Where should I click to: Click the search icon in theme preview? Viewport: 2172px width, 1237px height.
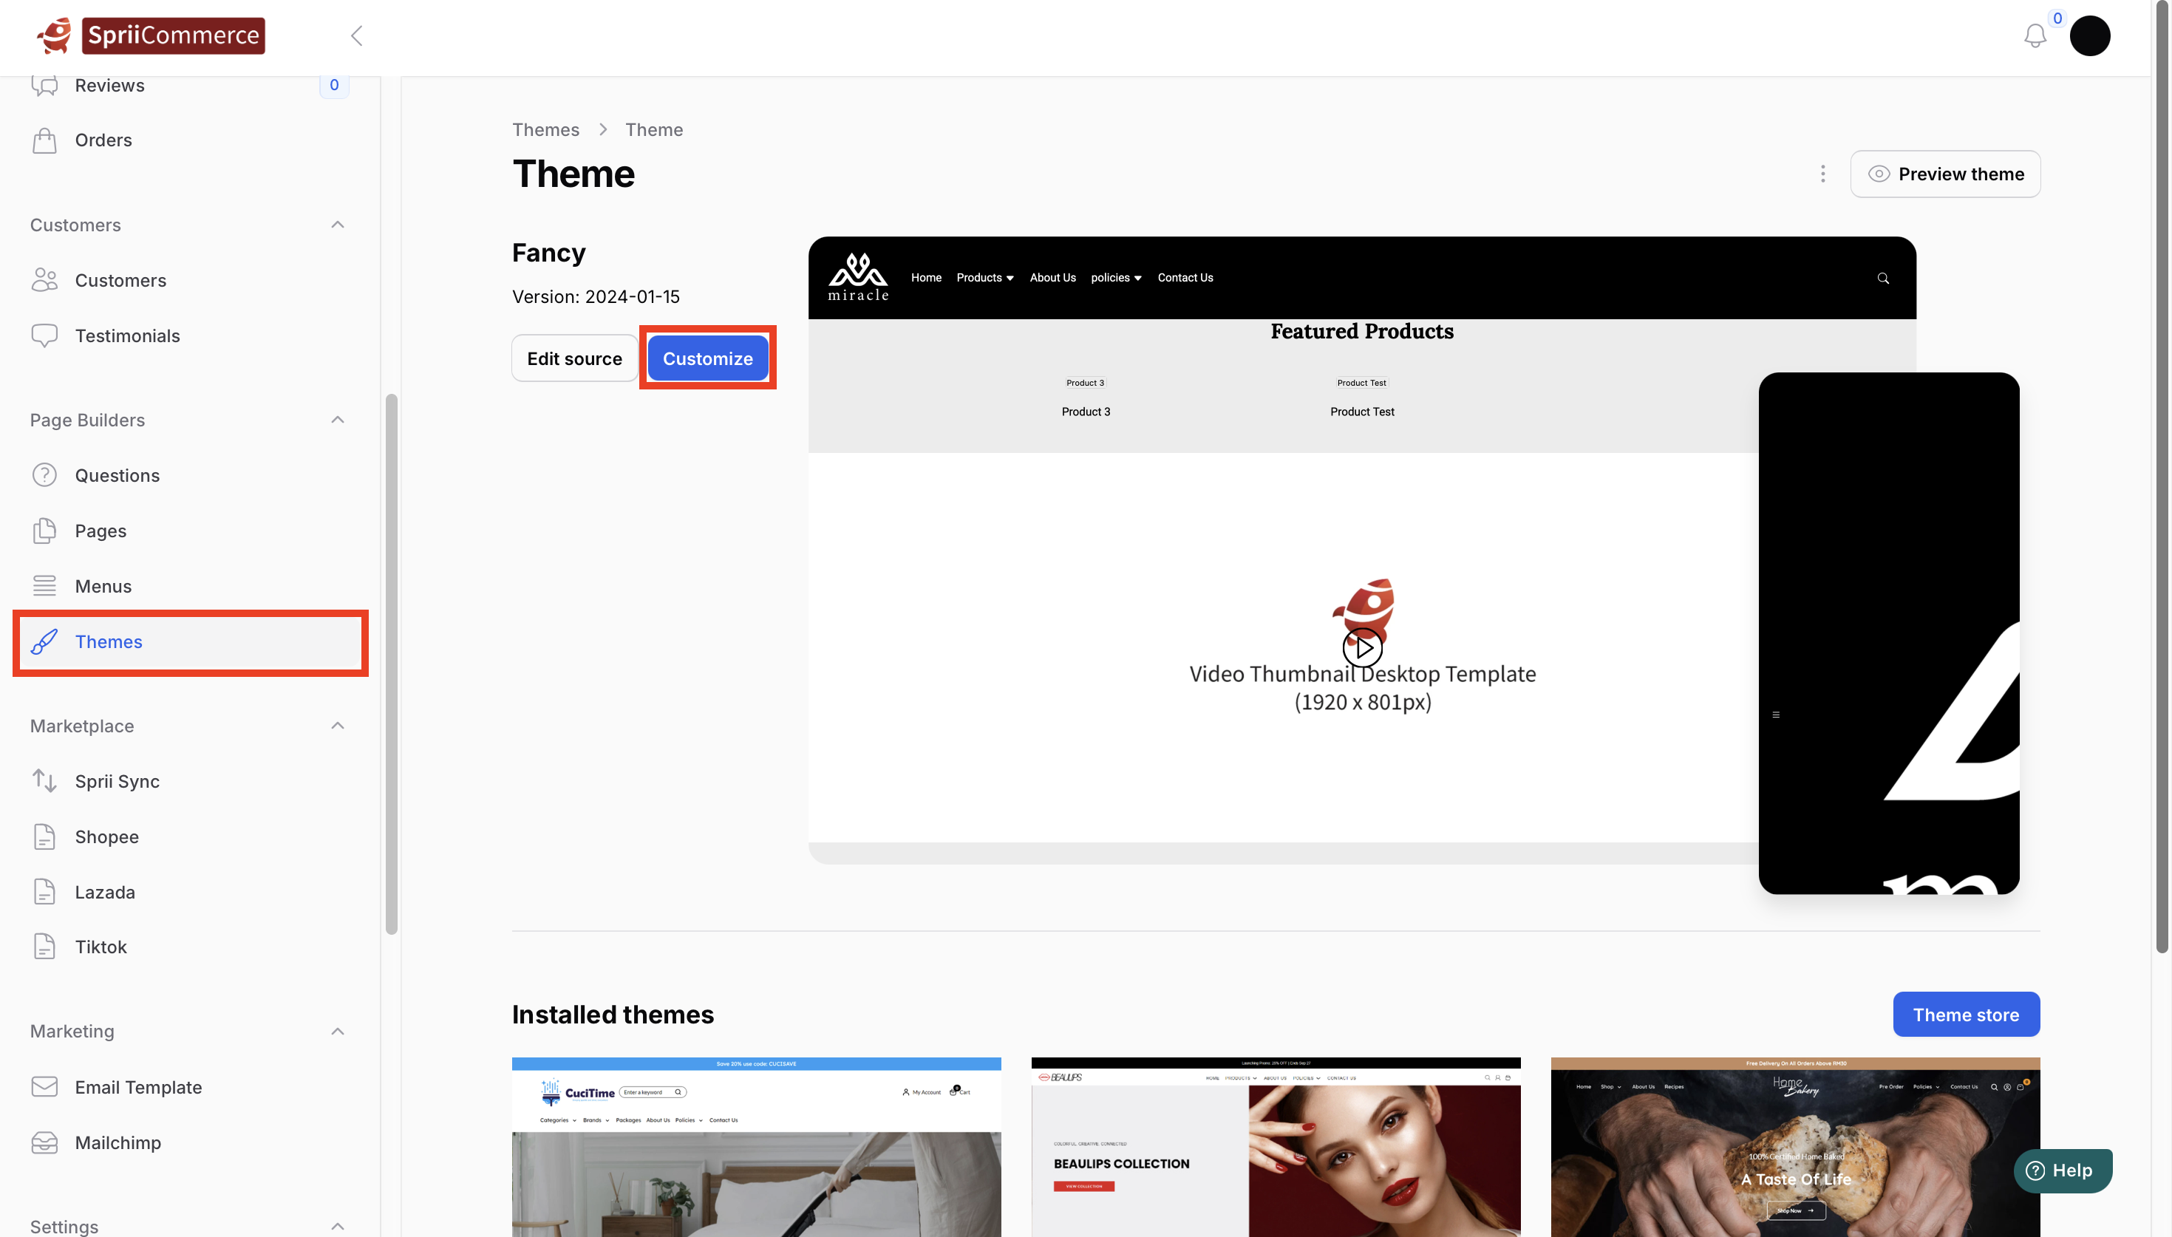1883,279
